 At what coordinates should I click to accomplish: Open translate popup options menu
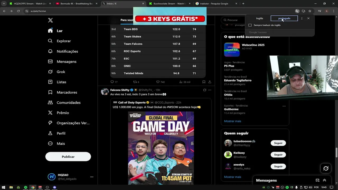click(x=302, y=18)
